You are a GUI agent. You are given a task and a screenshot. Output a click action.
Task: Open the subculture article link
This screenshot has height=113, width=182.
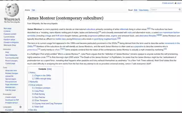pyautogui.click(x=91, y=29)
